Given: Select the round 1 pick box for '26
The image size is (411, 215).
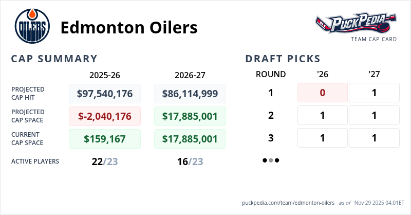Looking at the screenshot, I should pyautogui.click(x=323, y=93).
